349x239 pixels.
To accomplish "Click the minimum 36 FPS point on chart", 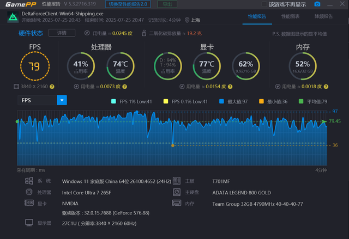I will point(173,145).
